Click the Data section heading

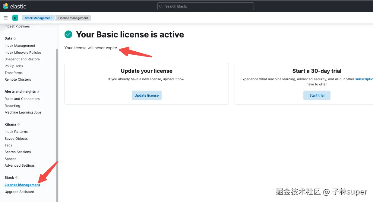pos(8,38)
